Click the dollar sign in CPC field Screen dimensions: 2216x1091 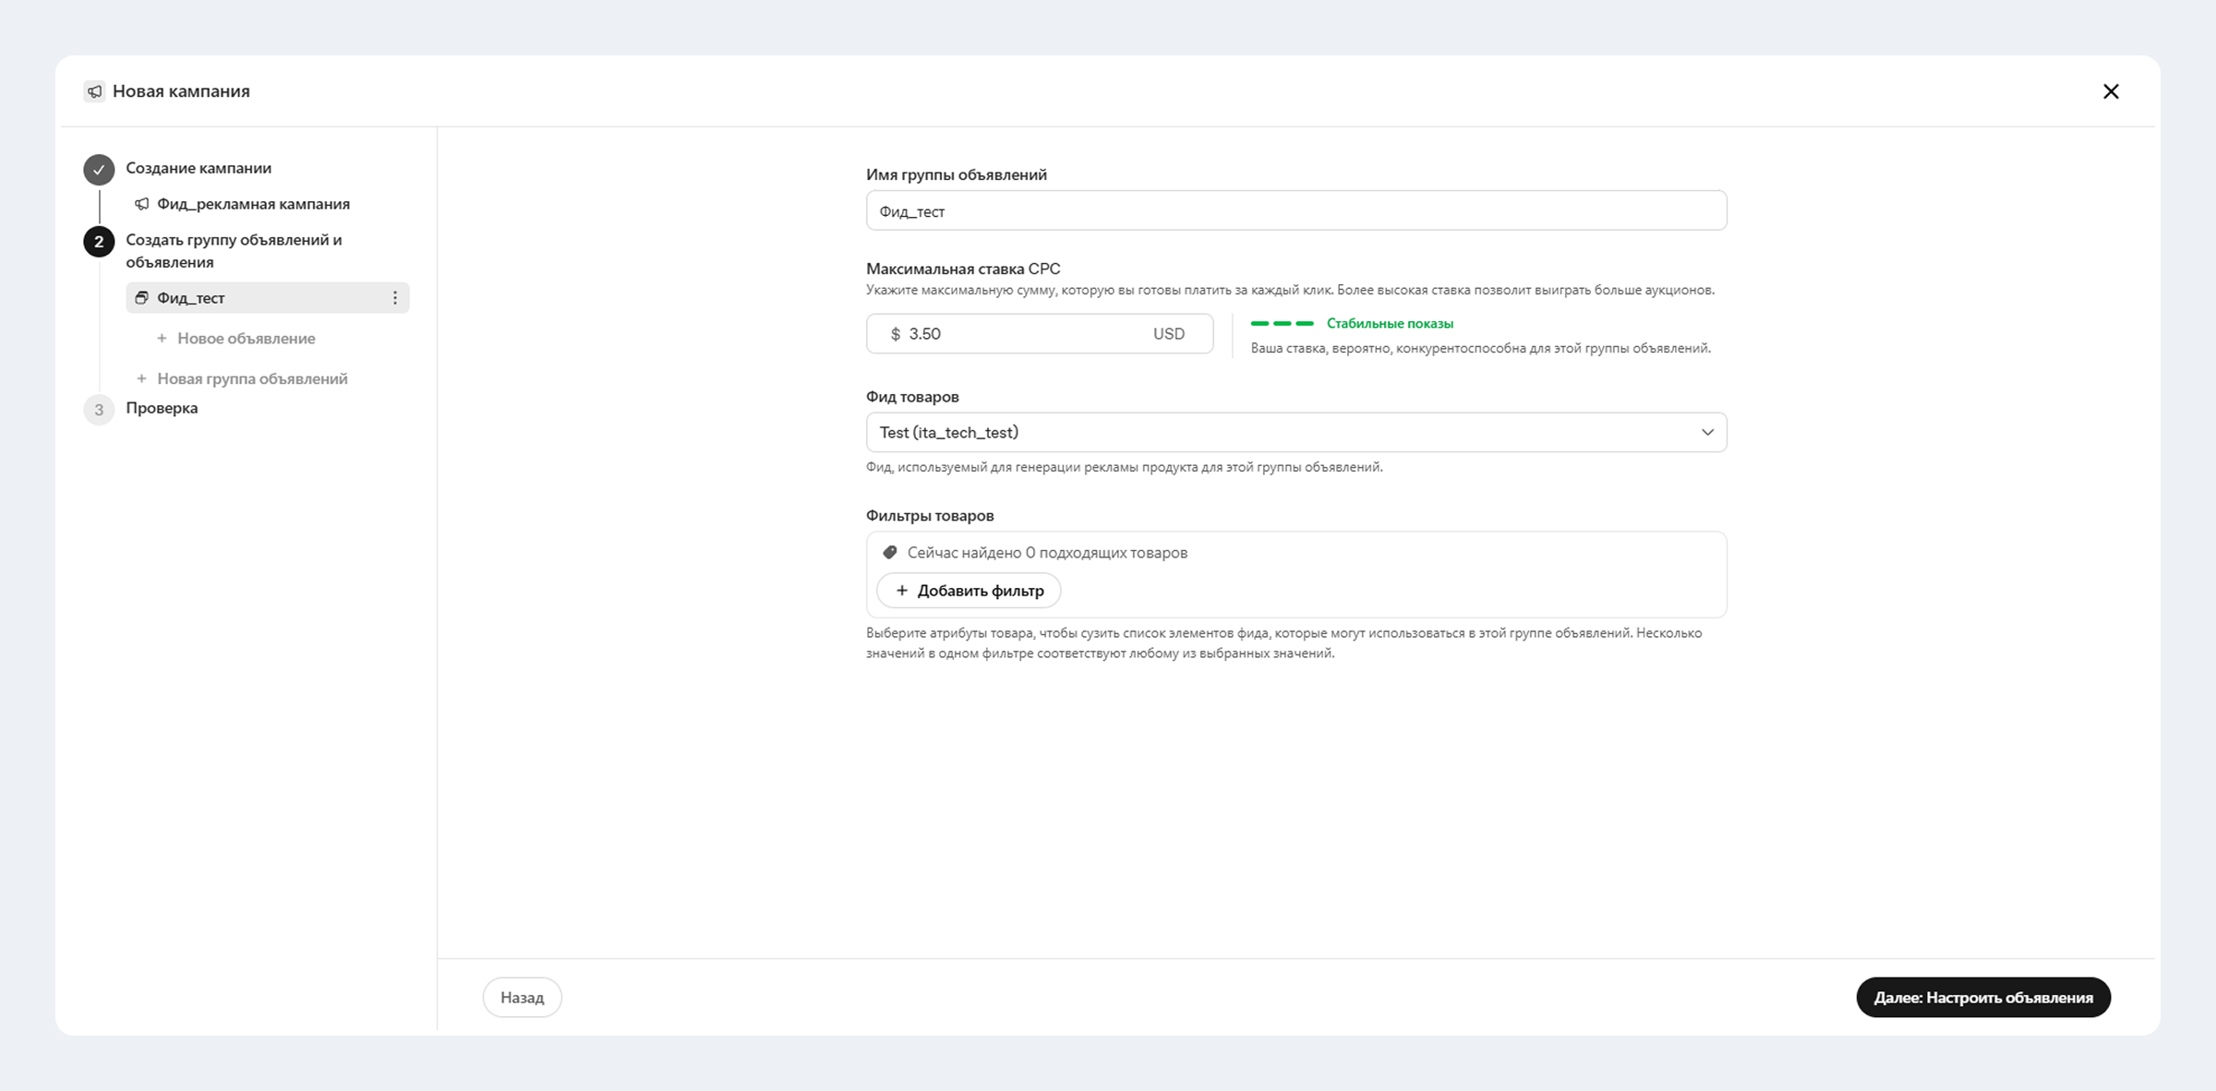896,334
